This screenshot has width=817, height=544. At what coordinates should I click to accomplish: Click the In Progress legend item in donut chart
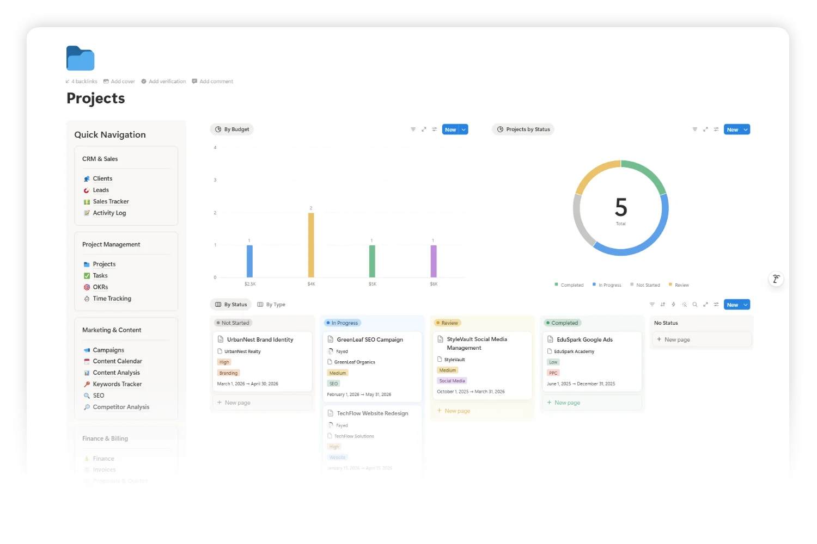tap(607, 285)
